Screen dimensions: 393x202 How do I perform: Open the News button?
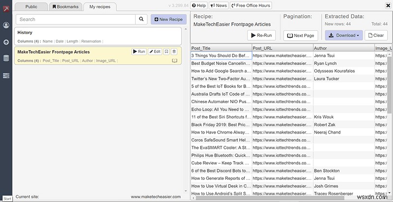219,5
